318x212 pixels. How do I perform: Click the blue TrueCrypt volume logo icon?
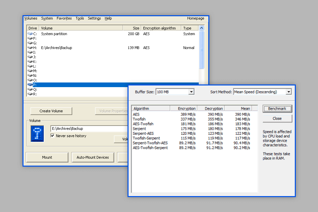tap(37, 134)
